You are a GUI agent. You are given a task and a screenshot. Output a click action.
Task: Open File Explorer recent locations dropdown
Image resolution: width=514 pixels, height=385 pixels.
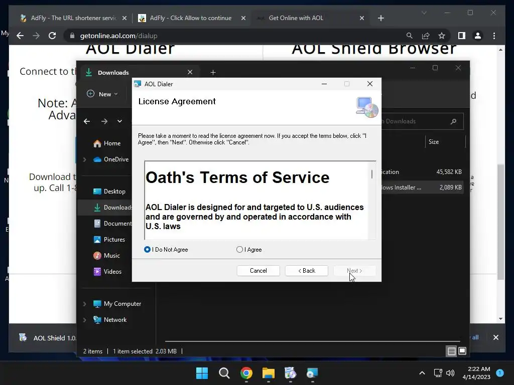point(119,121)
